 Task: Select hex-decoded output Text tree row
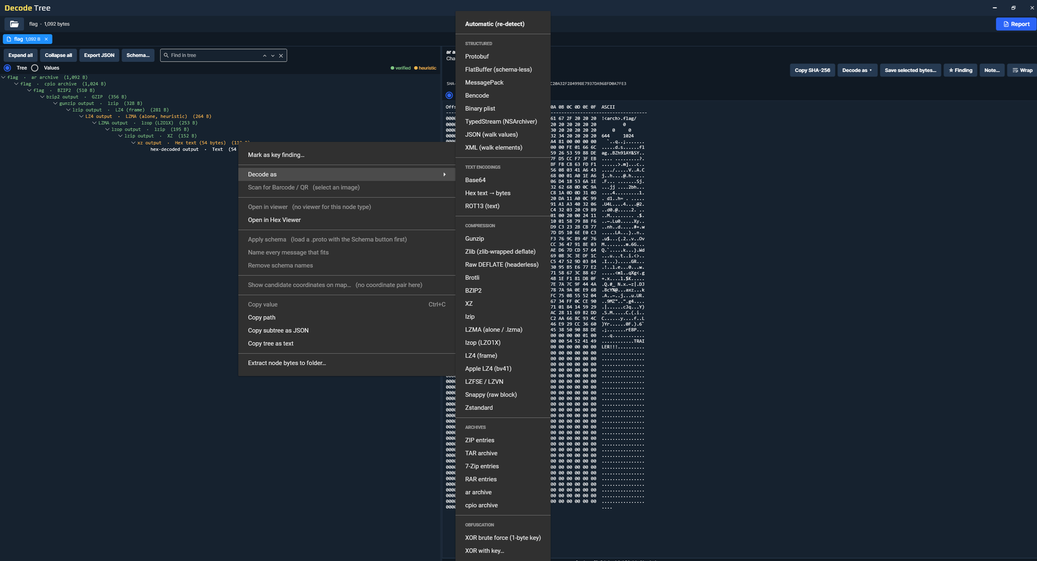pyautogui.click(x=193, y=149)
